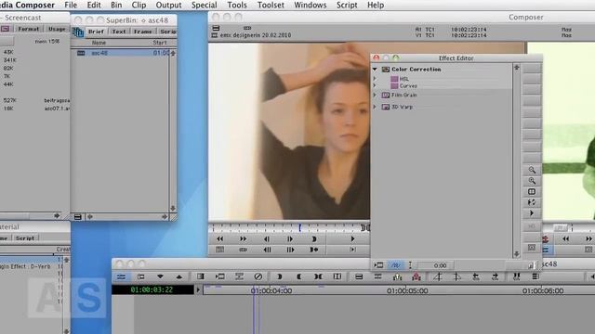Screen dimensions: 595x334
Task: Switch to the Frame tab in SuperBin
Action: coord(142,32)
